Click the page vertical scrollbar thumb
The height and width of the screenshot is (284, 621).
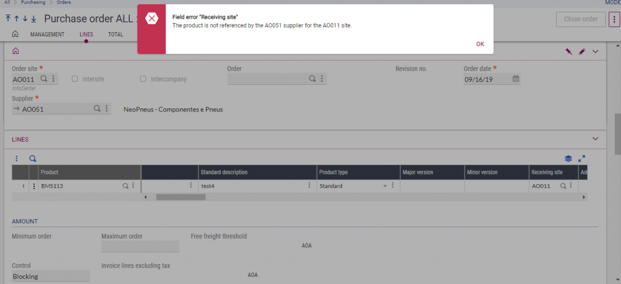click(x=617, y=134)
